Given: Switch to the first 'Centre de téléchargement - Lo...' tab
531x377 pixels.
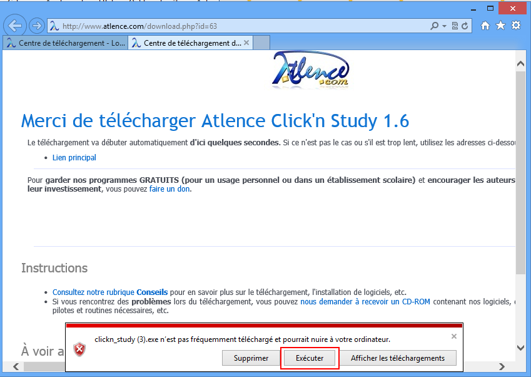Looking at the screenshot, I should pos(66,43).
